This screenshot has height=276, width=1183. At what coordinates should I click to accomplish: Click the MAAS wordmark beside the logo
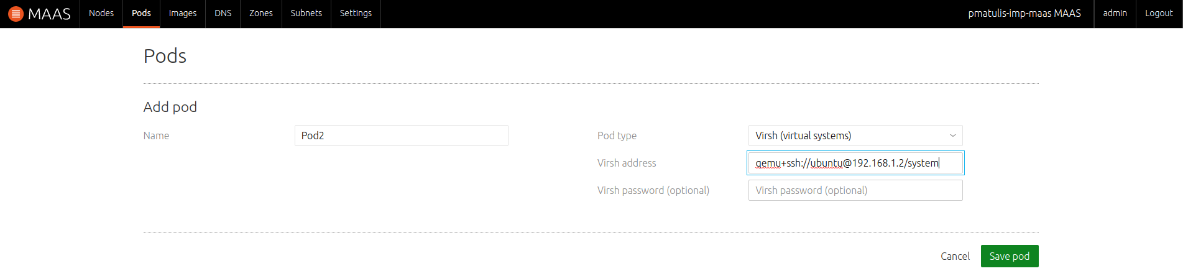(x=49, y=14)
